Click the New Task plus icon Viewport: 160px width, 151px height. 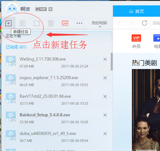(x=8, y=23)
